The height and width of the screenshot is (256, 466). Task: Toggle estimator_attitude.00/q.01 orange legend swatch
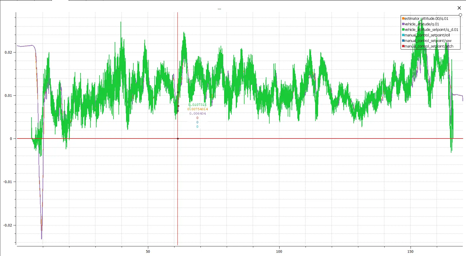coord(403,18)
